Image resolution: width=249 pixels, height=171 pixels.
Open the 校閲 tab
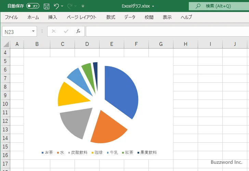click(x=149, y=17)
